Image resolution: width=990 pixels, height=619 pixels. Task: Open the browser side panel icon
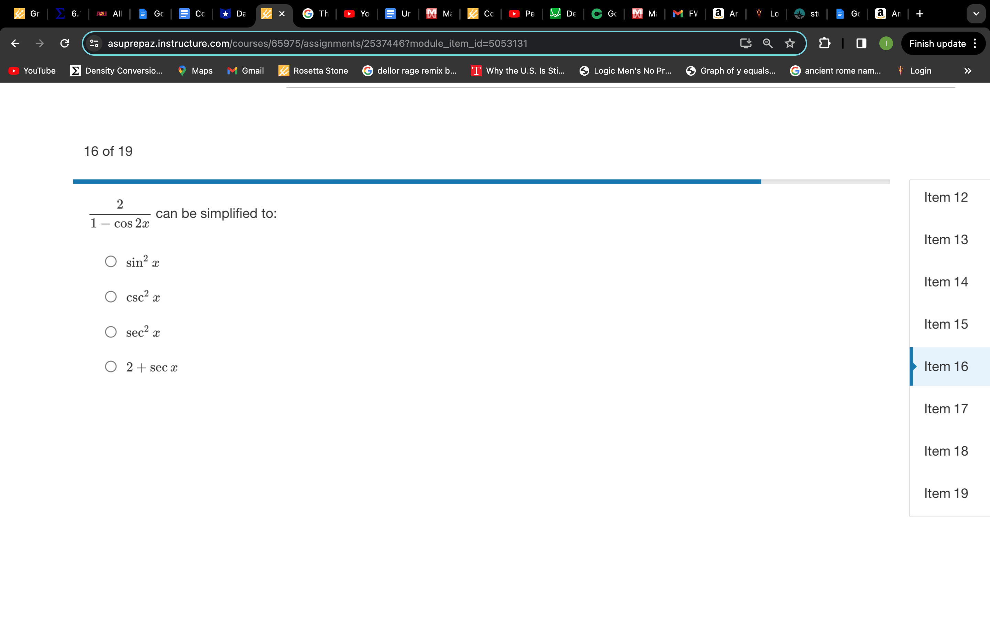tap(861, 43)
